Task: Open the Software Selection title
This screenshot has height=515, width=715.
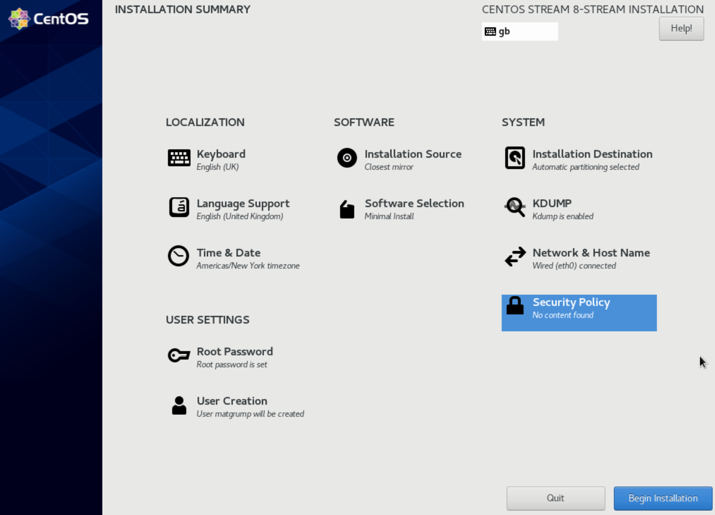Action: click(414, 203)
